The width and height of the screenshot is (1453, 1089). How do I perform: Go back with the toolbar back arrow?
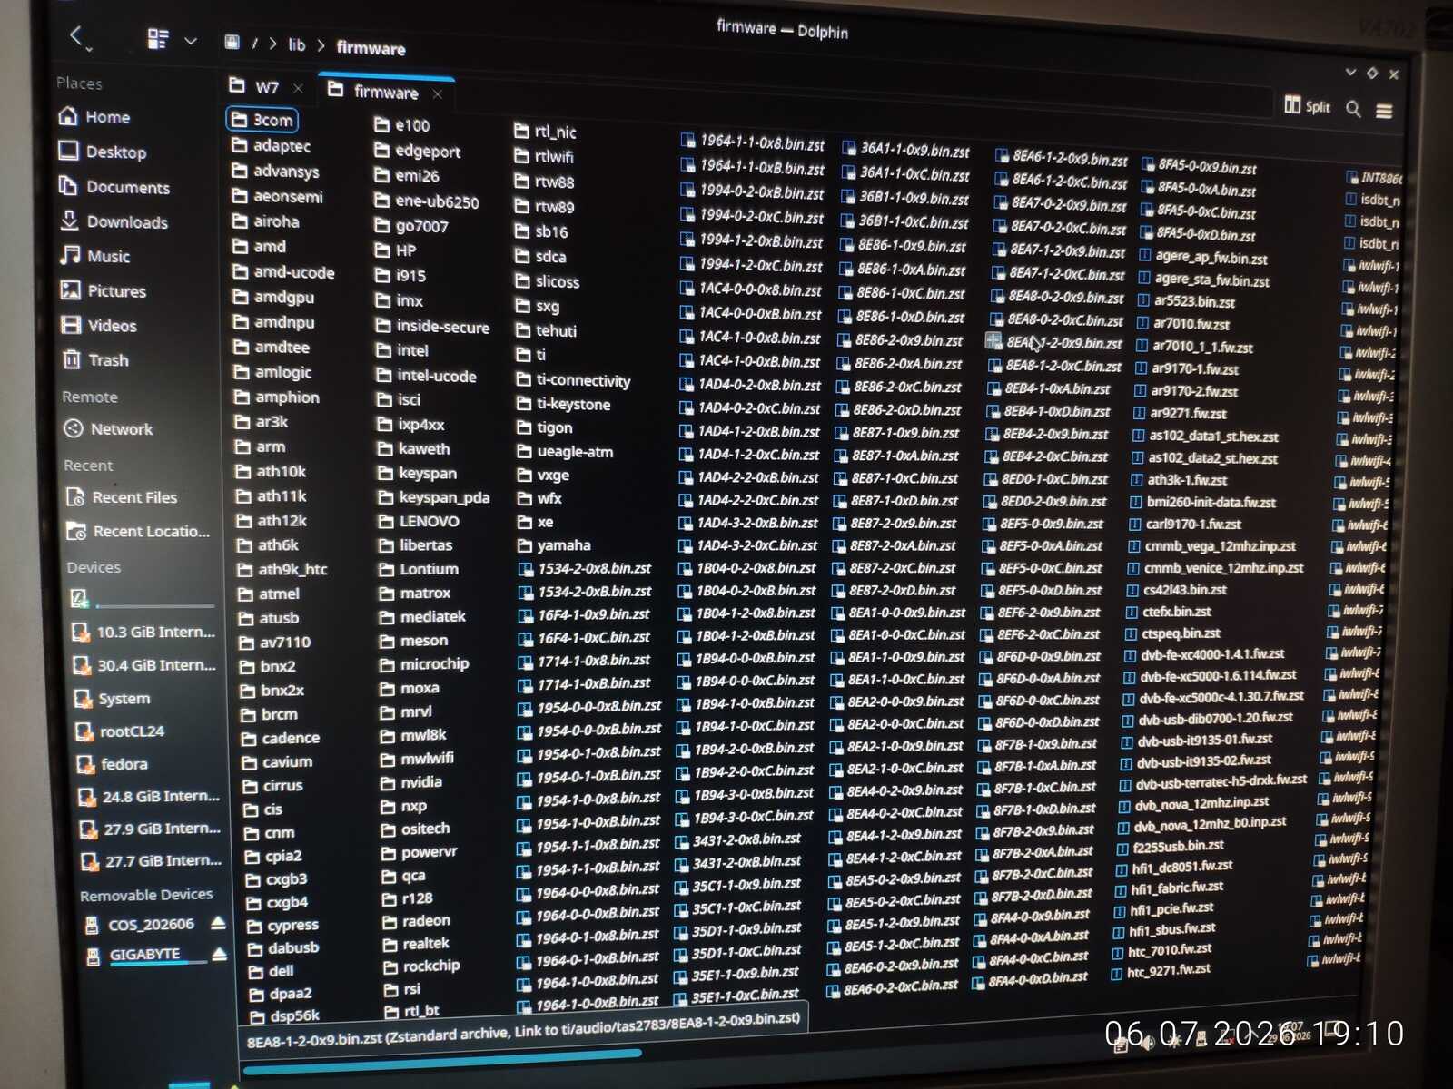(x=77, y=35)
